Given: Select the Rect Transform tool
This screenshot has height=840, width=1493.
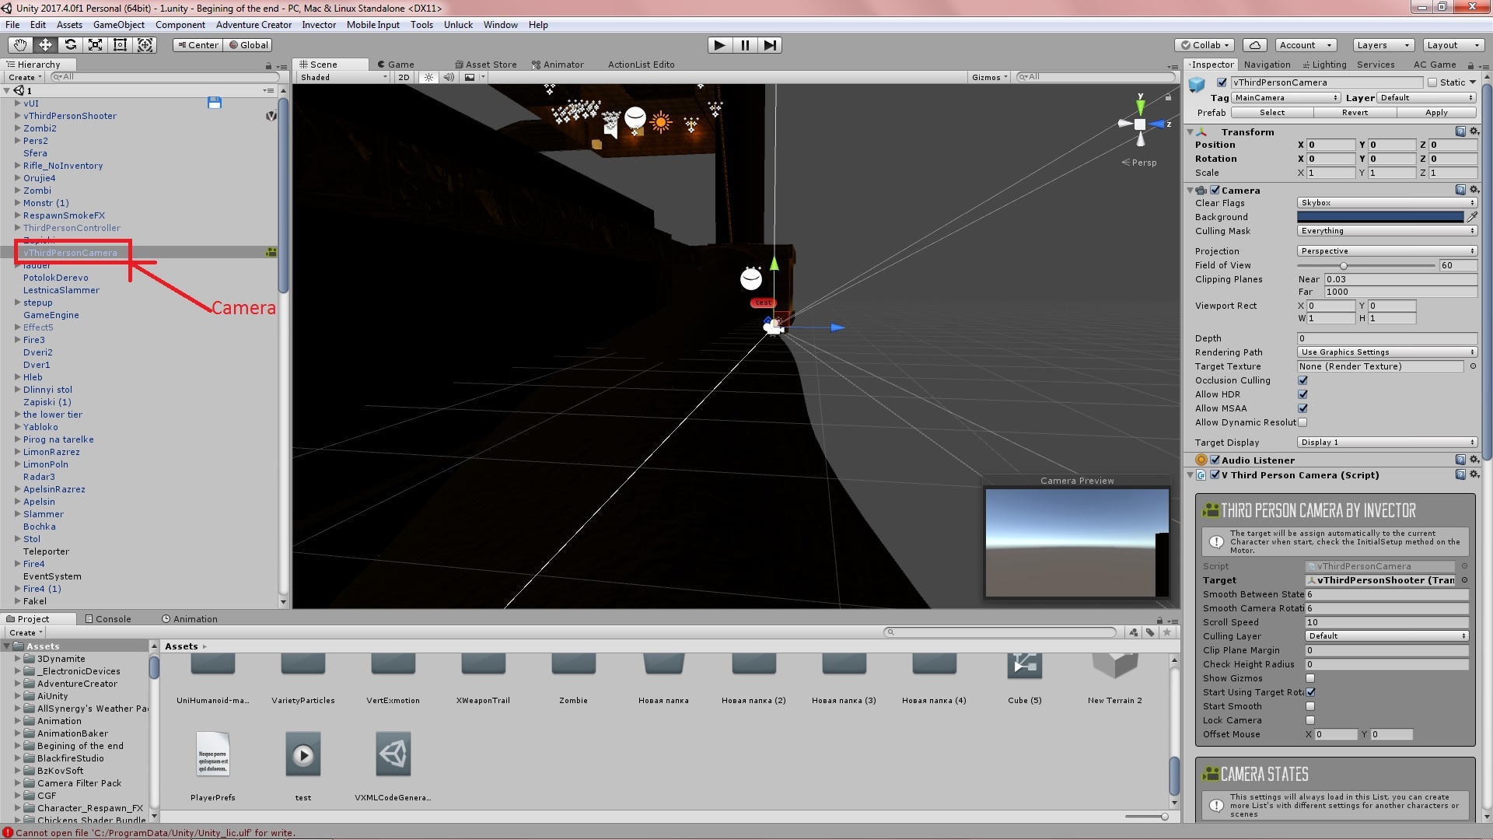Looking at the screenshot, I should pyautogui.click(x=120, y=45).
